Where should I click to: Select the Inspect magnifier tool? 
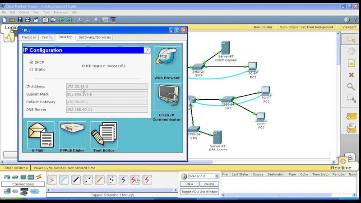351,87
